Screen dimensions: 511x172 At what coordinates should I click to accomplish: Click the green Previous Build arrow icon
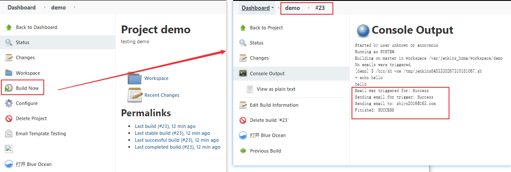243,151
